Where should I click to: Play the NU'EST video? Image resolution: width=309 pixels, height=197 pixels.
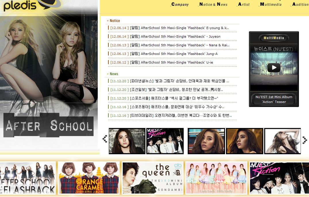274,68
